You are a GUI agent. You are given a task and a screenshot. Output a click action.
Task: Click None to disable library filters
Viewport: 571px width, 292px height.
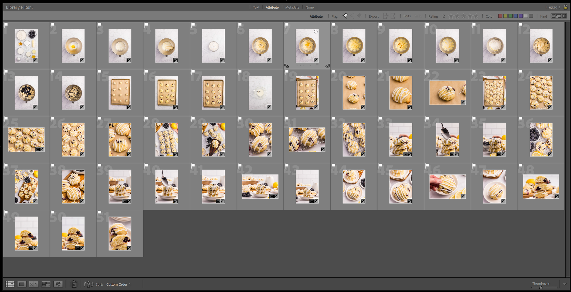(x=310, y=7)
